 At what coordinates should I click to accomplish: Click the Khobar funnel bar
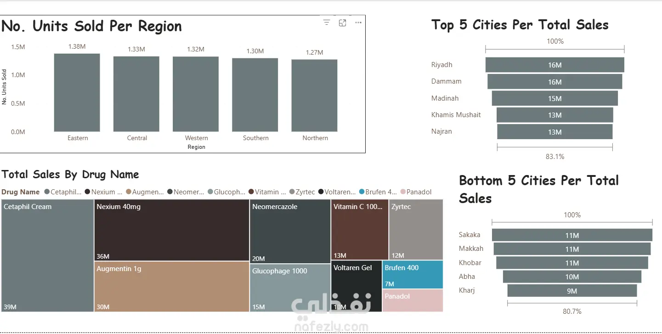click(572, 263)
